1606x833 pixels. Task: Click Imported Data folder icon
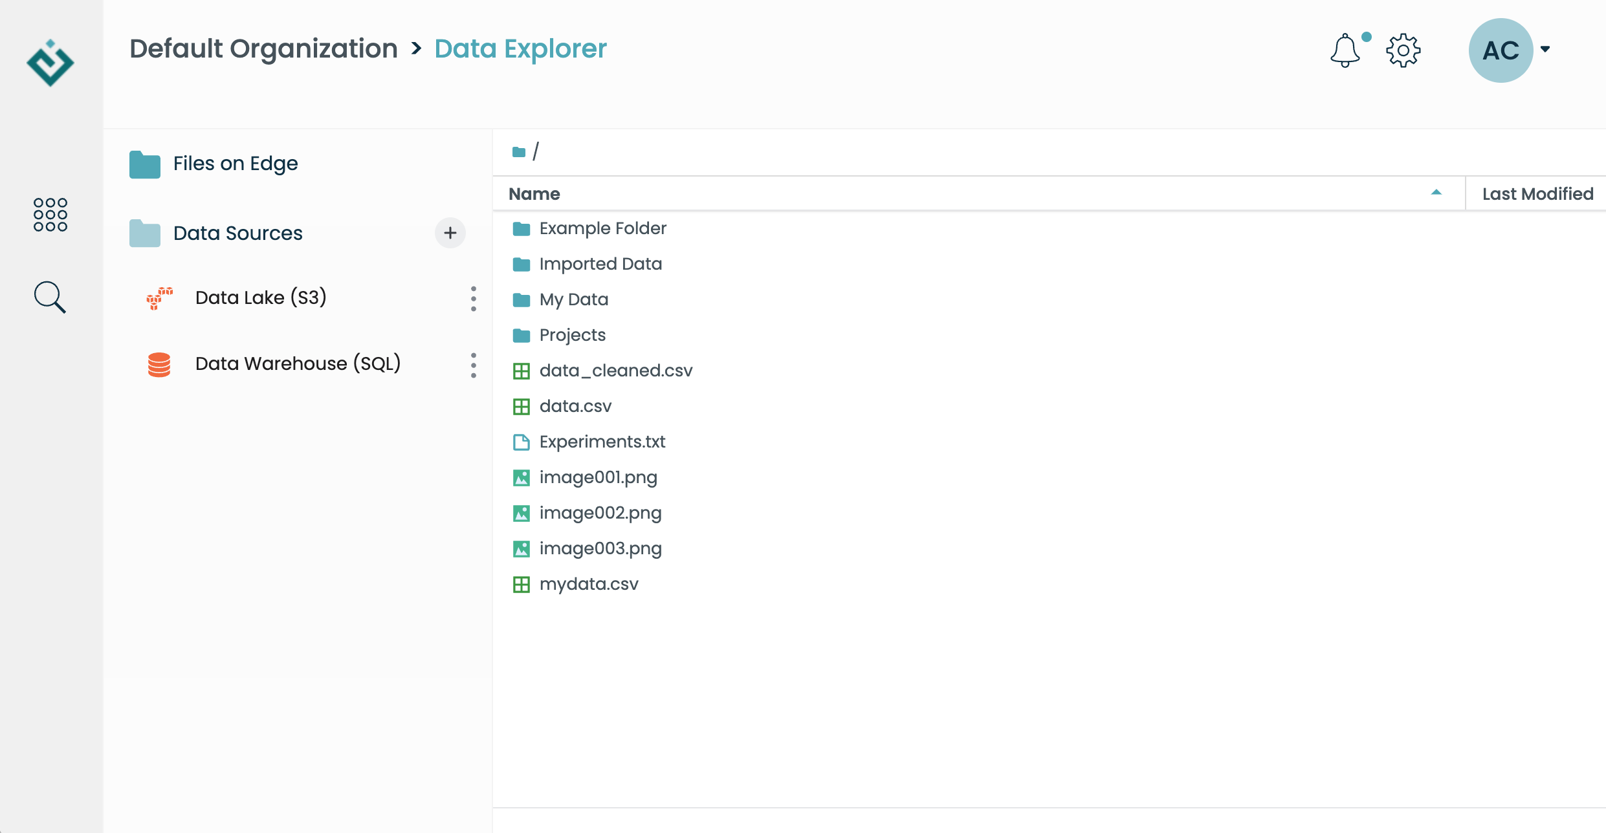point(522,265)
